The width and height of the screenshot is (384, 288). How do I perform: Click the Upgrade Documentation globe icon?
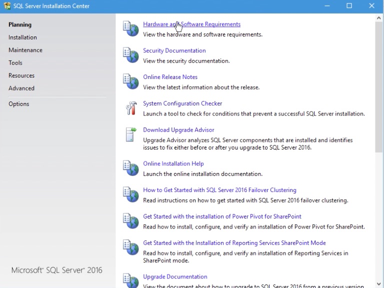(x=131, y=280)
